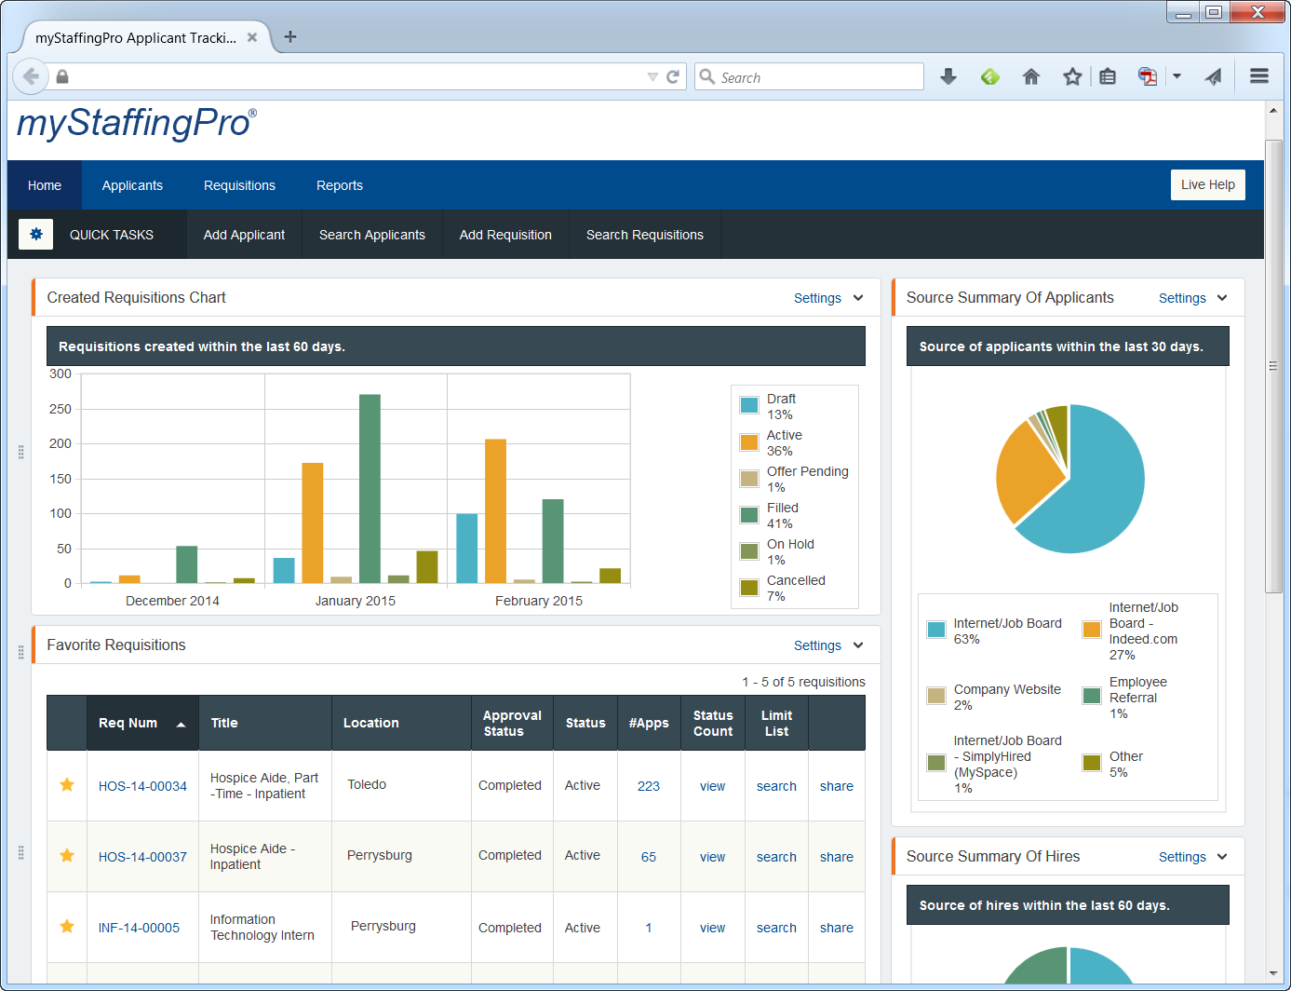1291x991 pixels.
Task: Expand Created Requisitions Chart Settings dropdown
Action: (x=828, y=298)
